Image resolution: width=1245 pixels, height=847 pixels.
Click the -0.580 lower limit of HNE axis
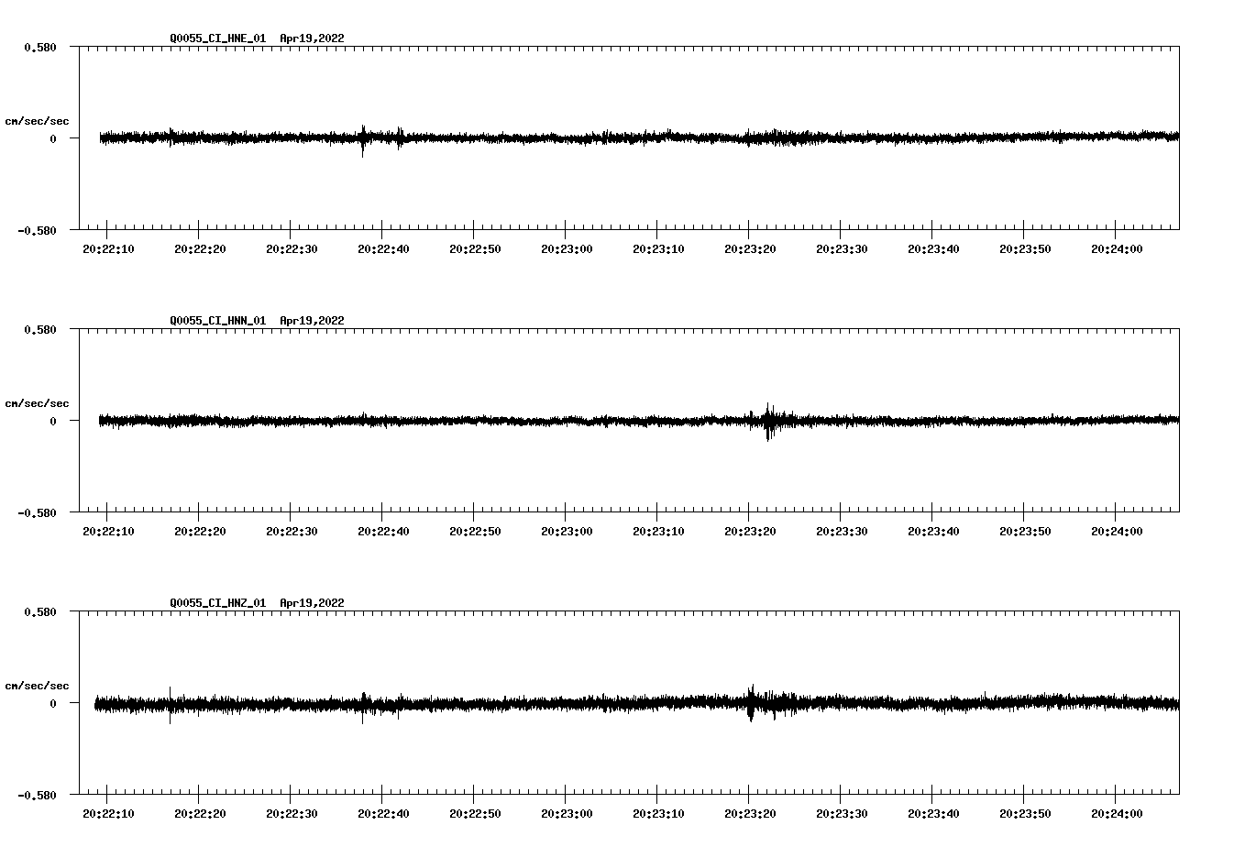point(38,230)
